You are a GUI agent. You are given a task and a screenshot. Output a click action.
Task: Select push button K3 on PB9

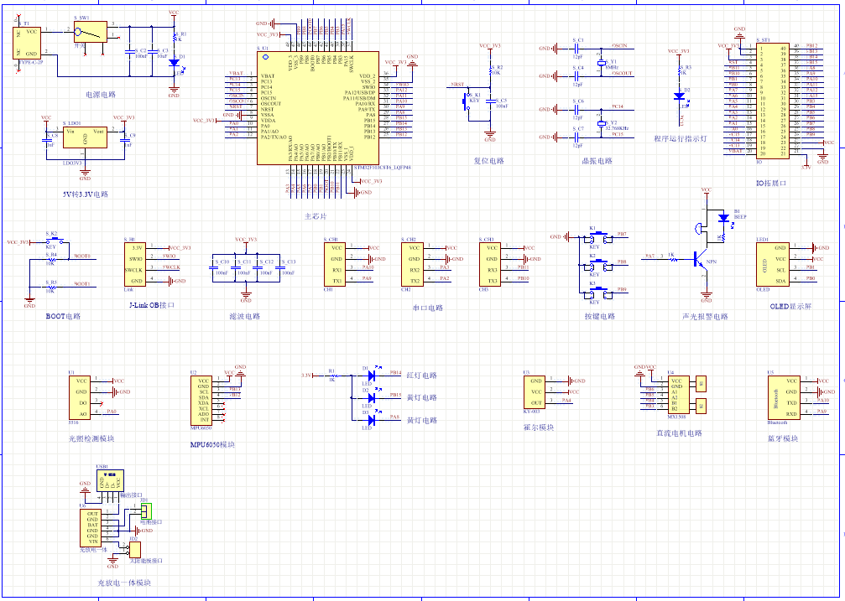pyautogui.click(x=599, y=293)
